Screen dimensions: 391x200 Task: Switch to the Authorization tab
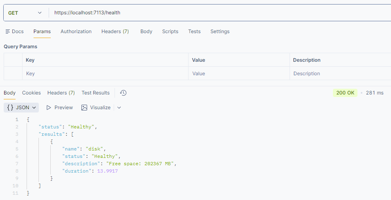[x=76, y=31]
